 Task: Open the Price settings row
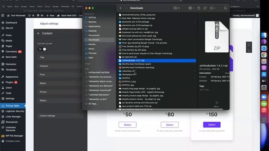click(60, 75)
